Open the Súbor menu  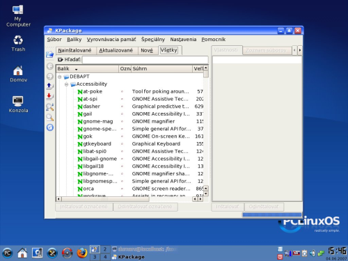[x=54, y=40]
